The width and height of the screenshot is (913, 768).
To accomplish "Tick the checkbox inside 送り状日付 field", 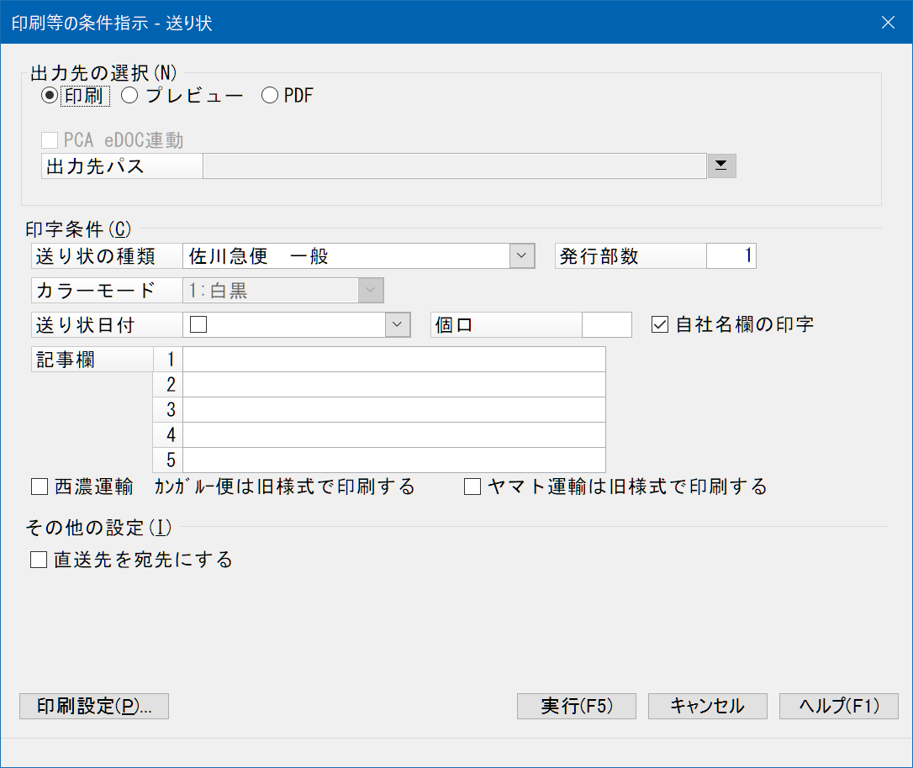I will click(198, 325).
